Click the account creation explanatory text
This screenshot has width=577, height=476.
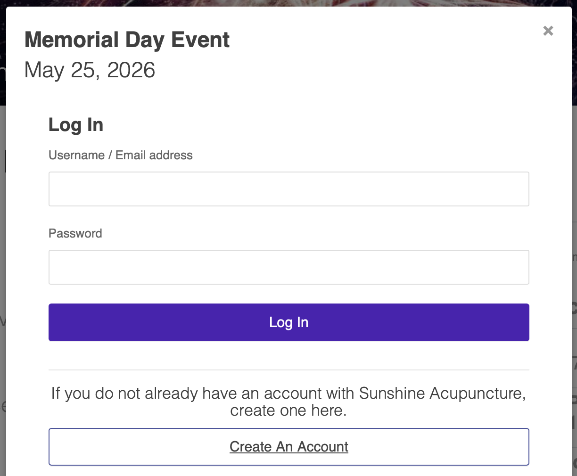point(288,401)
